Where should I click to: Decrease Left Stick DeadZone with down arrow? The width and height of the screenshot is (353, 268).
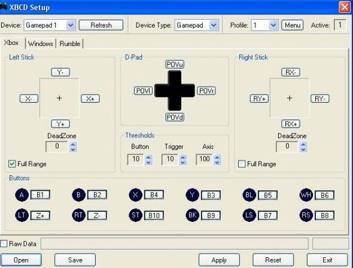pyautogui.click(x=73, y=150)
